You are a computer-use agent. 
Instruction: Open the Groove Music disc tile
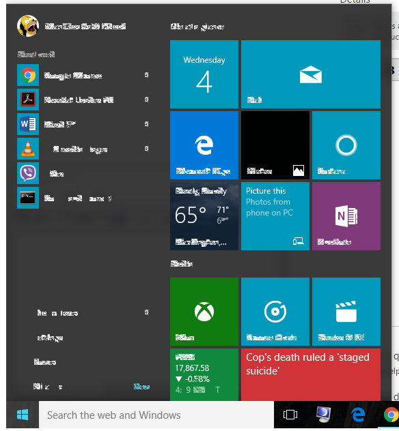point(275,312)
